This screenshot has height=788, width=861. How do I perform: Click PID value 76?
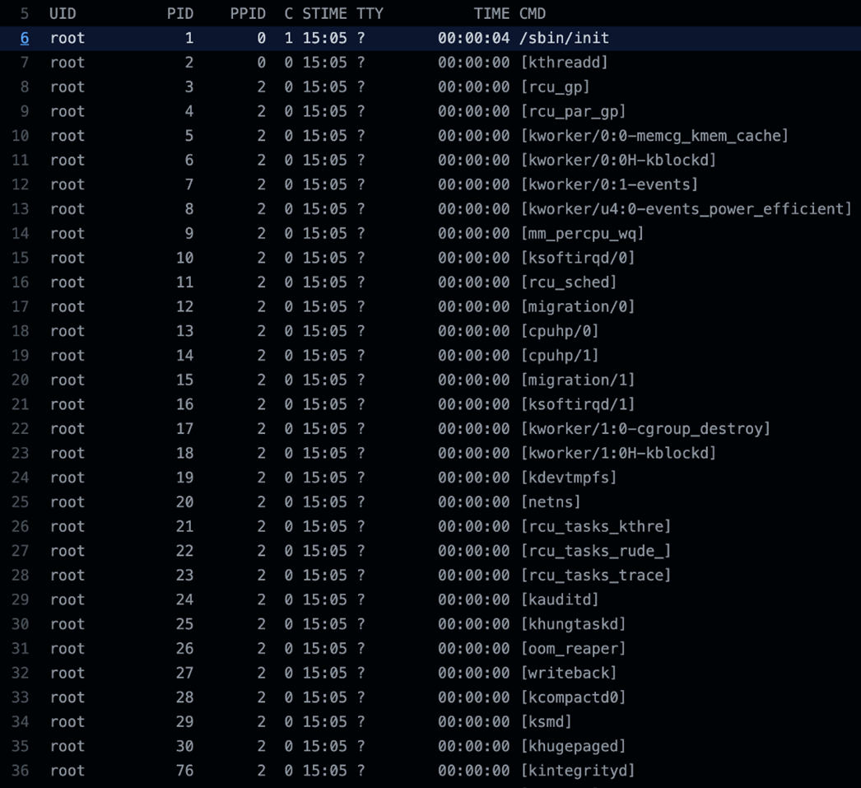coord(184,771)
